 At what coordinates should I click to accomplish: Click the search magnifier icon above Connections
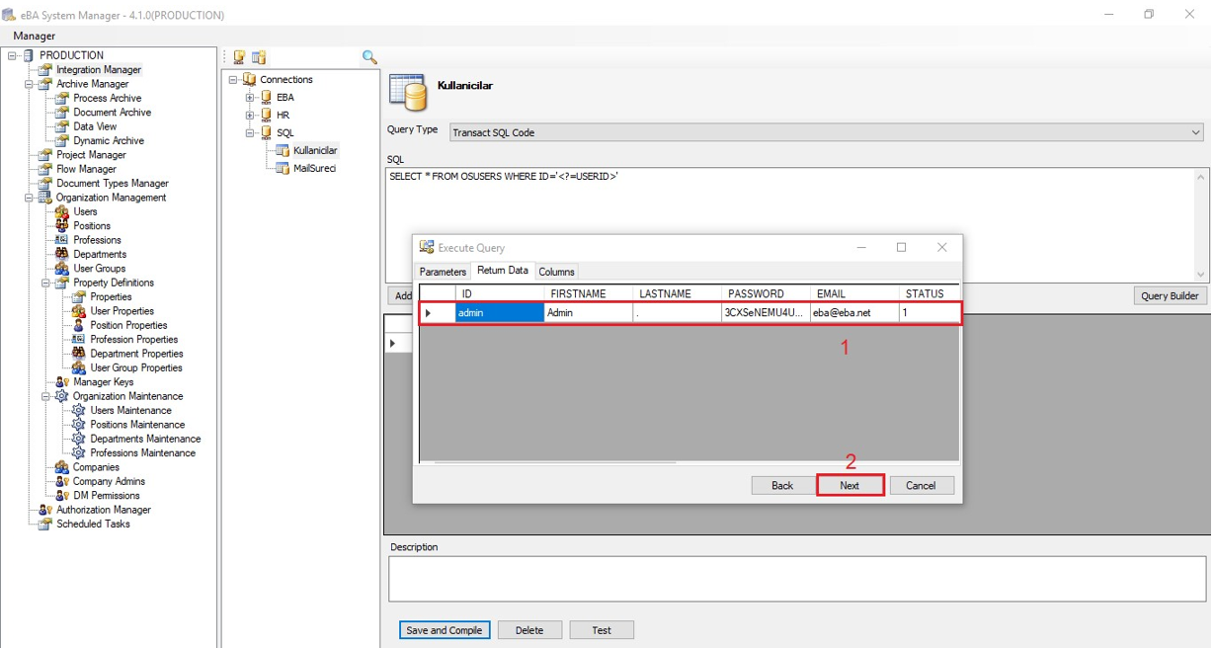pos(369,57)
